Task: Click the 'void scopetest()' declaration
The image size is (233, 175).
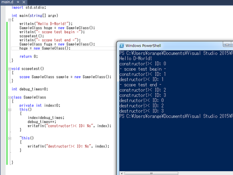Action: (x=27, y=69)
